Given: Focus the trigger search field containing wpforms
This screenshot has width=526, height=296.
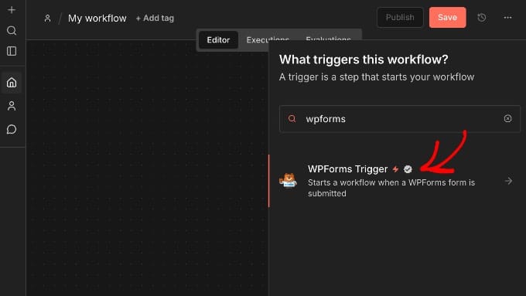Looking at the screenshot, I should click(x=400, y=119).
